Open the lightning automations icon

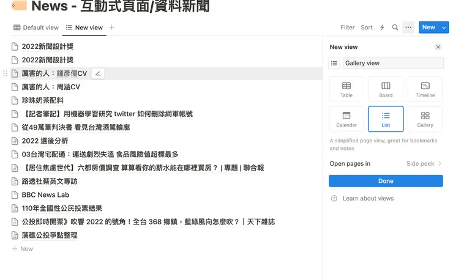pyautogui.click(x=382, y=28)
